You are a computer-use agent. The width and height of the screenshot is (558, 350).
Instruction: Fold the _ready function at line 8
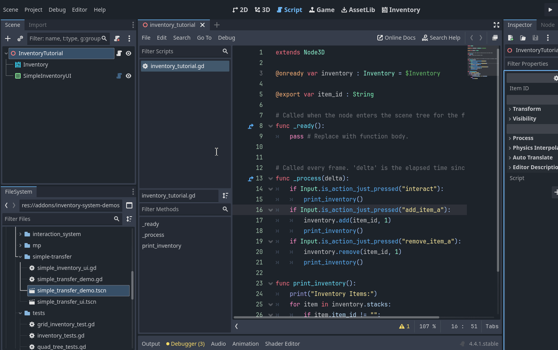[x=271, y=126]
